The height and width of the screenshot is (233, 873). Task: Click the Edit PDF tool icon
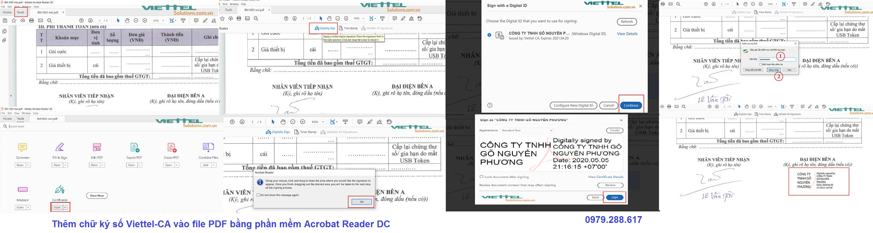click(x=97, y=147)
